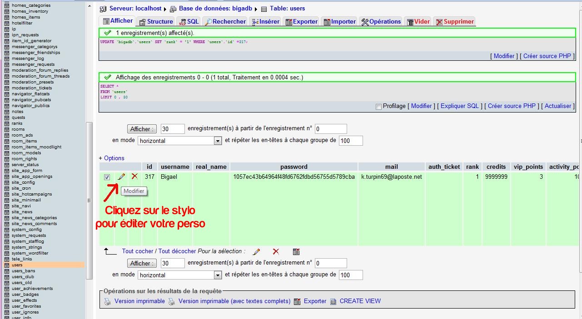Click 'Version imprimable (avec textes complets)' link
Image resolution: width=582 pixels, height=319 pixels.
click(234, 301)
